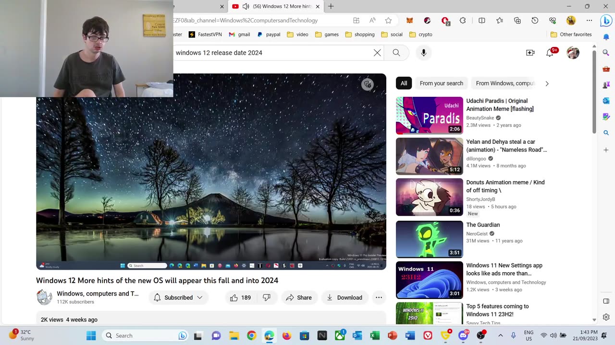Open the Bing Copilot sidebar button
This screenshot has height=345, width=615.
point(606,21)
